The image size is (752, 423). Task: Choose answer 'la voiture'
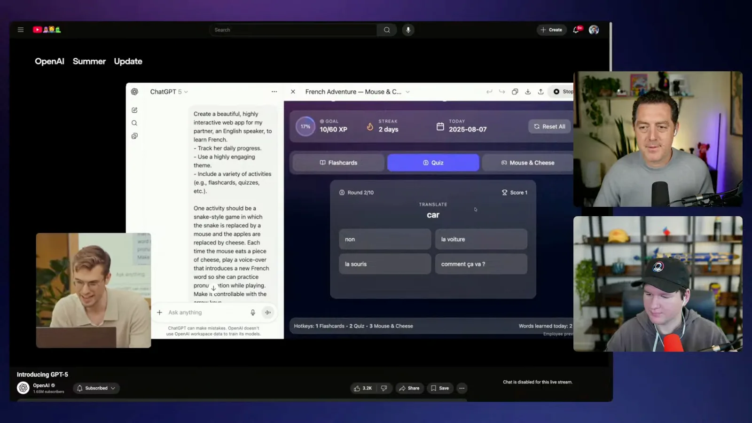click(x=481, y=239)
